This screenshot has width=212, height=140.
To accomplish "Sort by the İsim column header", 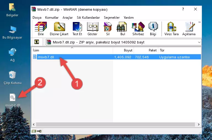I will (x=72, y=50).
